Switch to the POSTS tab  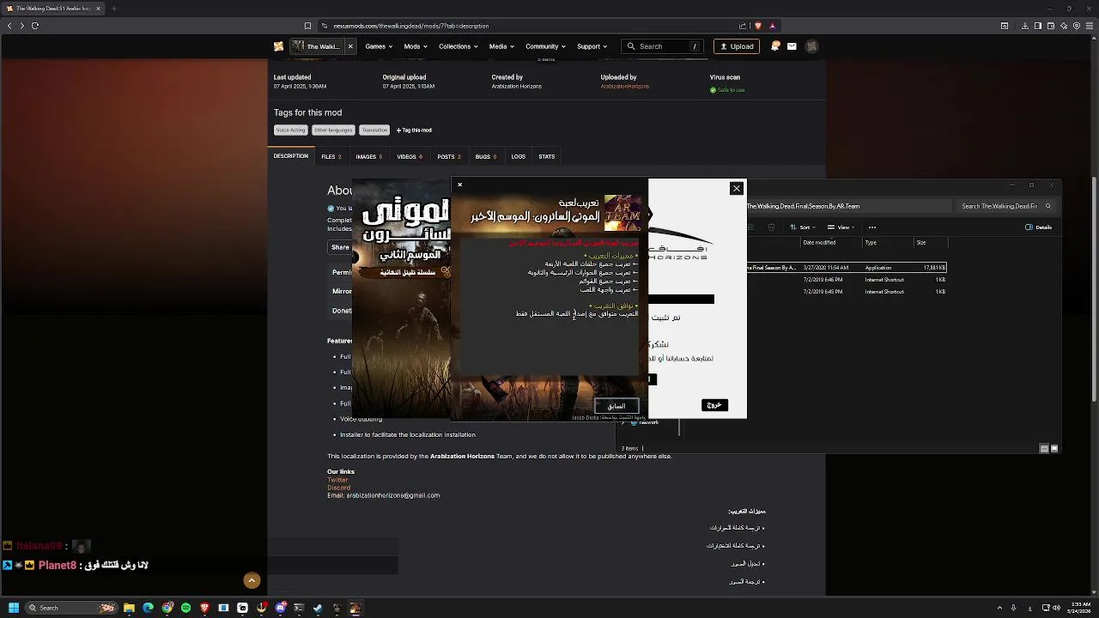coord(449,156)
